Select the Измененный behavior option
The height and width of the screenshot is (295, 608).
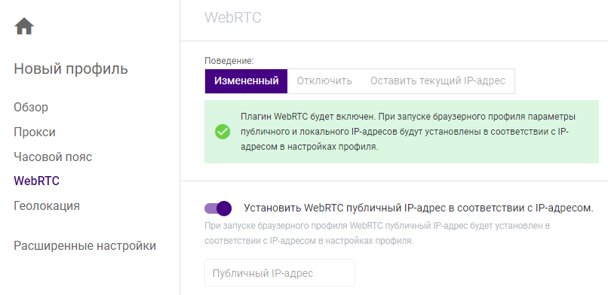tap(246, 81)
